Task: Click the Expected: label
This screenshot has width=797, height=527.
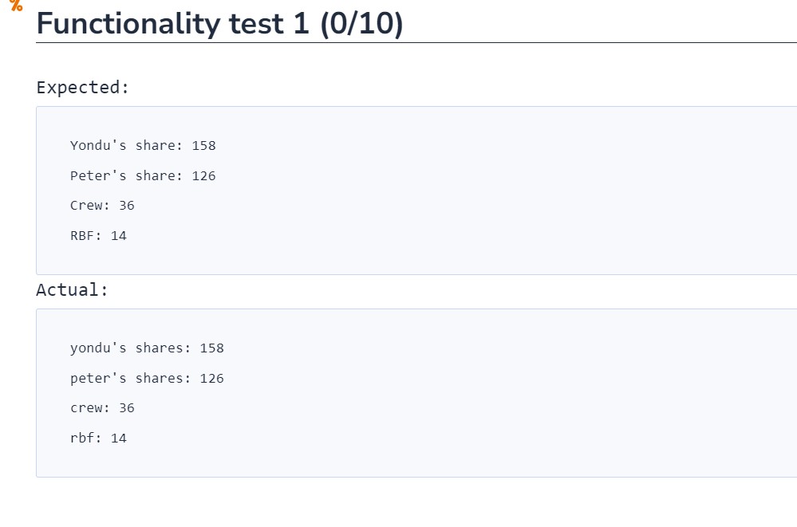Action: [82, 88]
